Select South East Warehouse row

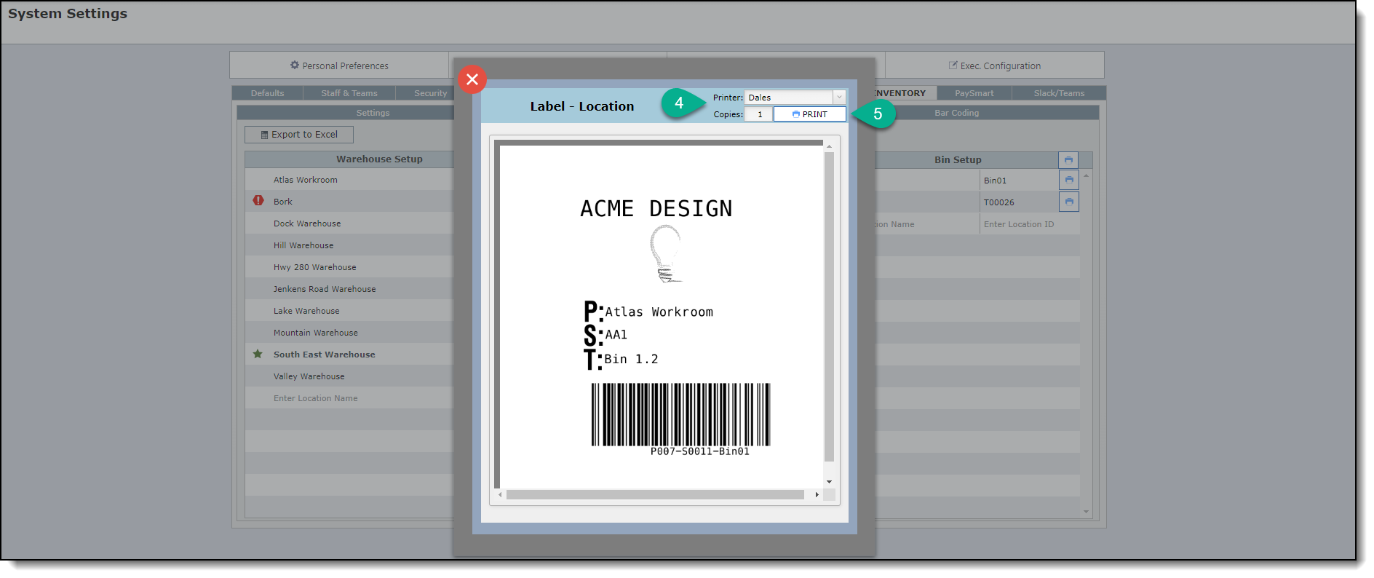click(x=349, y=355)
